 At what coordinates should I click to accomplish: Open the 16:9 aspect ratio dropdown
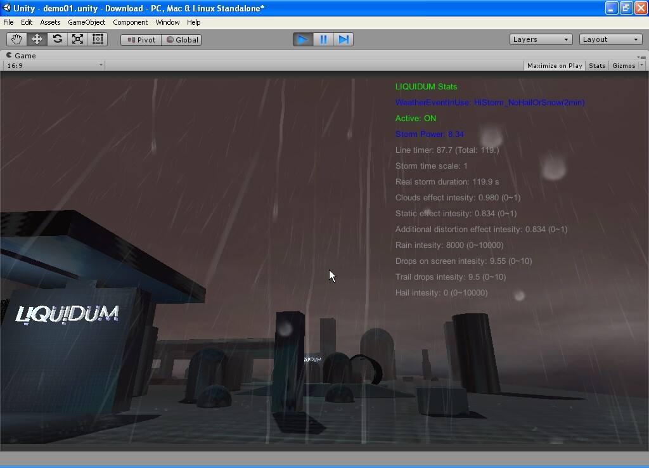point(54,65)
